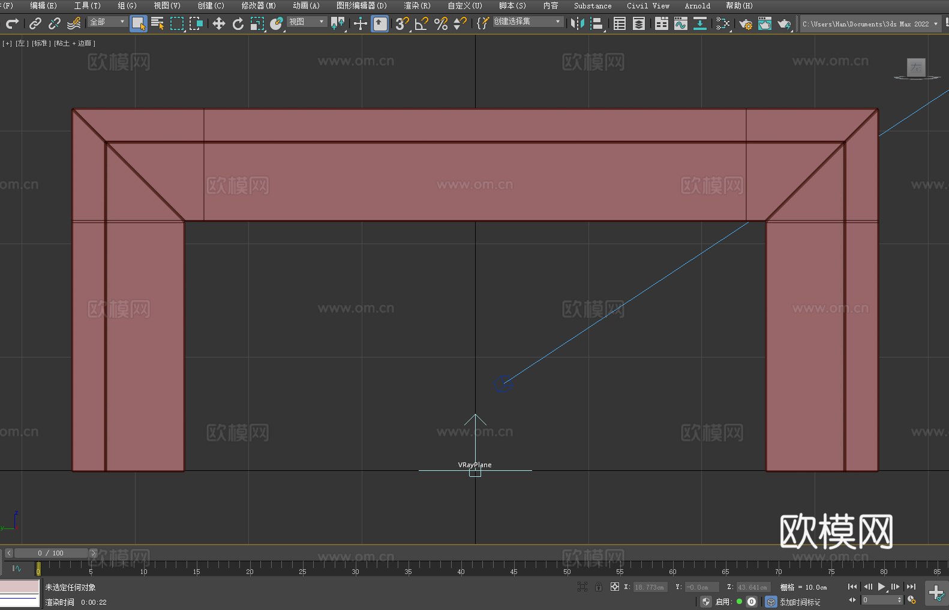Toggle Percent Snap
Screen dimensions: 949x610
click(x=441, y=23)
